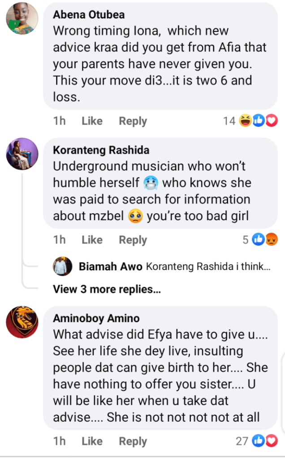
Task: Expand View 3 more replies
Action: (x=107, y=289)
